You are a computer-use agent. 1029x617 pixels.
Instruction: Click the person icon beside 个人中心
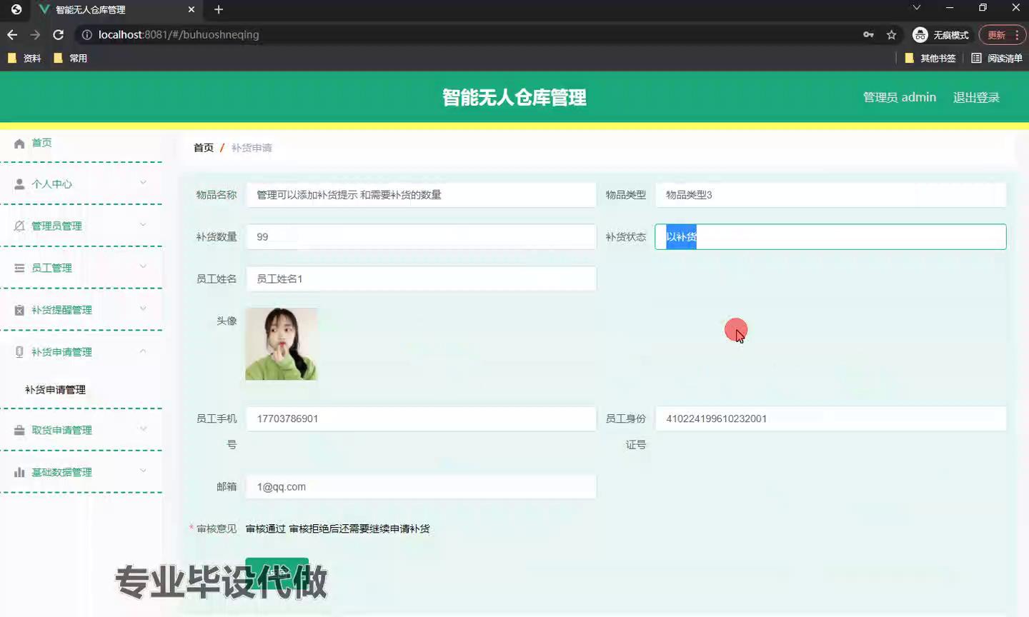click(x=19, y=184)
